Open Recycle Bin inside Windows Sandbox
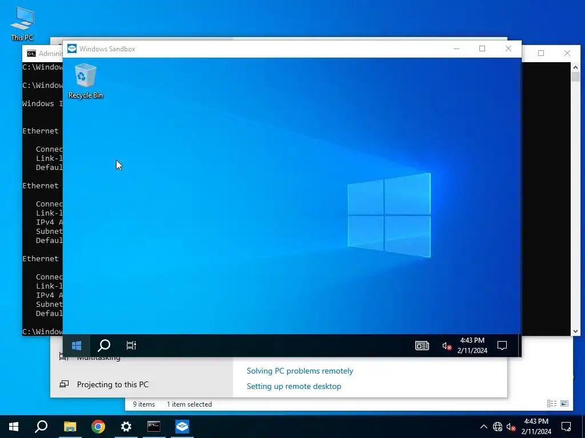The image size is (585, 438). click(86, 81)
